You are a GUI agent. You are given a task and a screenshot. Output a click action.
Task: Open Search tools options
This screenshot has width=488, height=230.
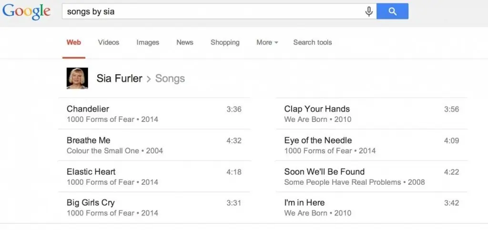(x=313, y=42)
